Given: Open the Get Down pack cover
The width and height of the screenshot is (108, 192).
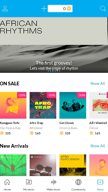Looking at the screenshot, I should pyautogui.click(x=73, y=105).
